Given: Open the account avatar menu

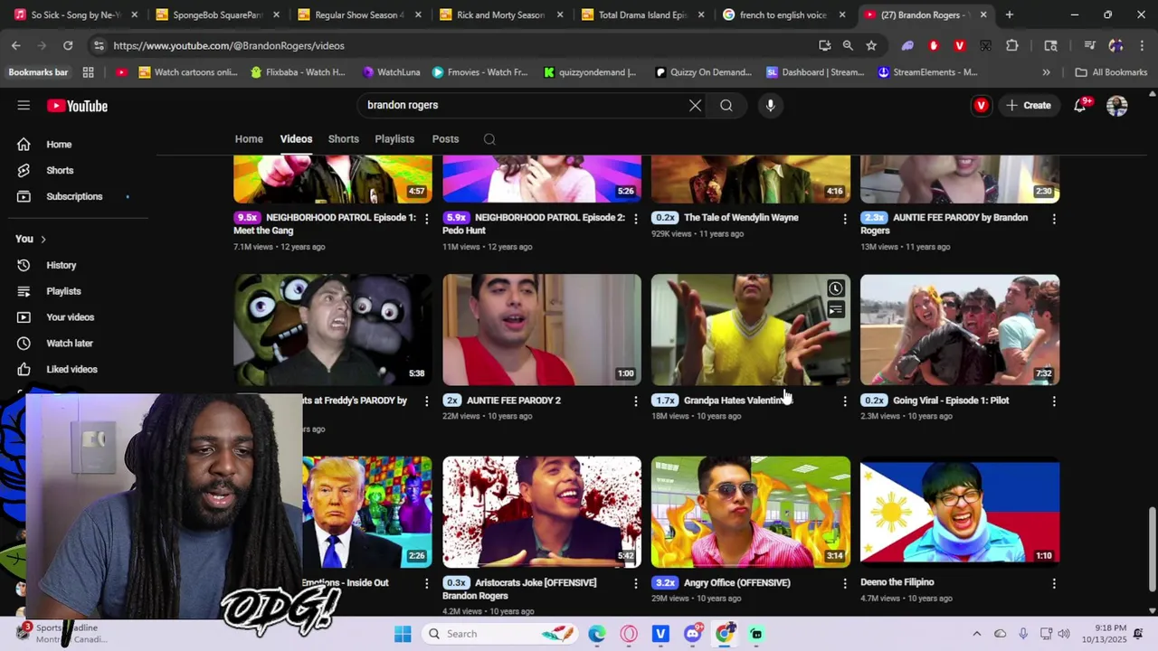Looking at the screenshot, I should (x=1117, y=106).
